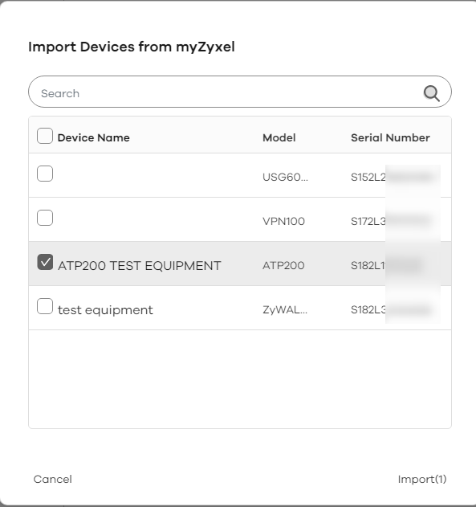
Task: Click the Import(1) button
Action: [x=422, y=479]
